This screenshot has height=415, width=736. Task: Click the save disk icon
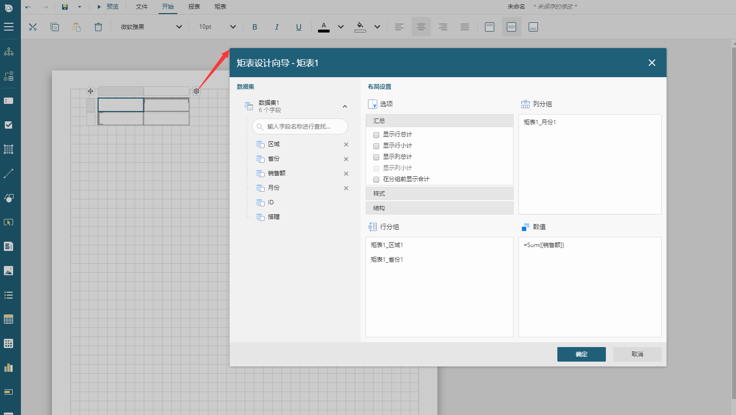point(65,7)
